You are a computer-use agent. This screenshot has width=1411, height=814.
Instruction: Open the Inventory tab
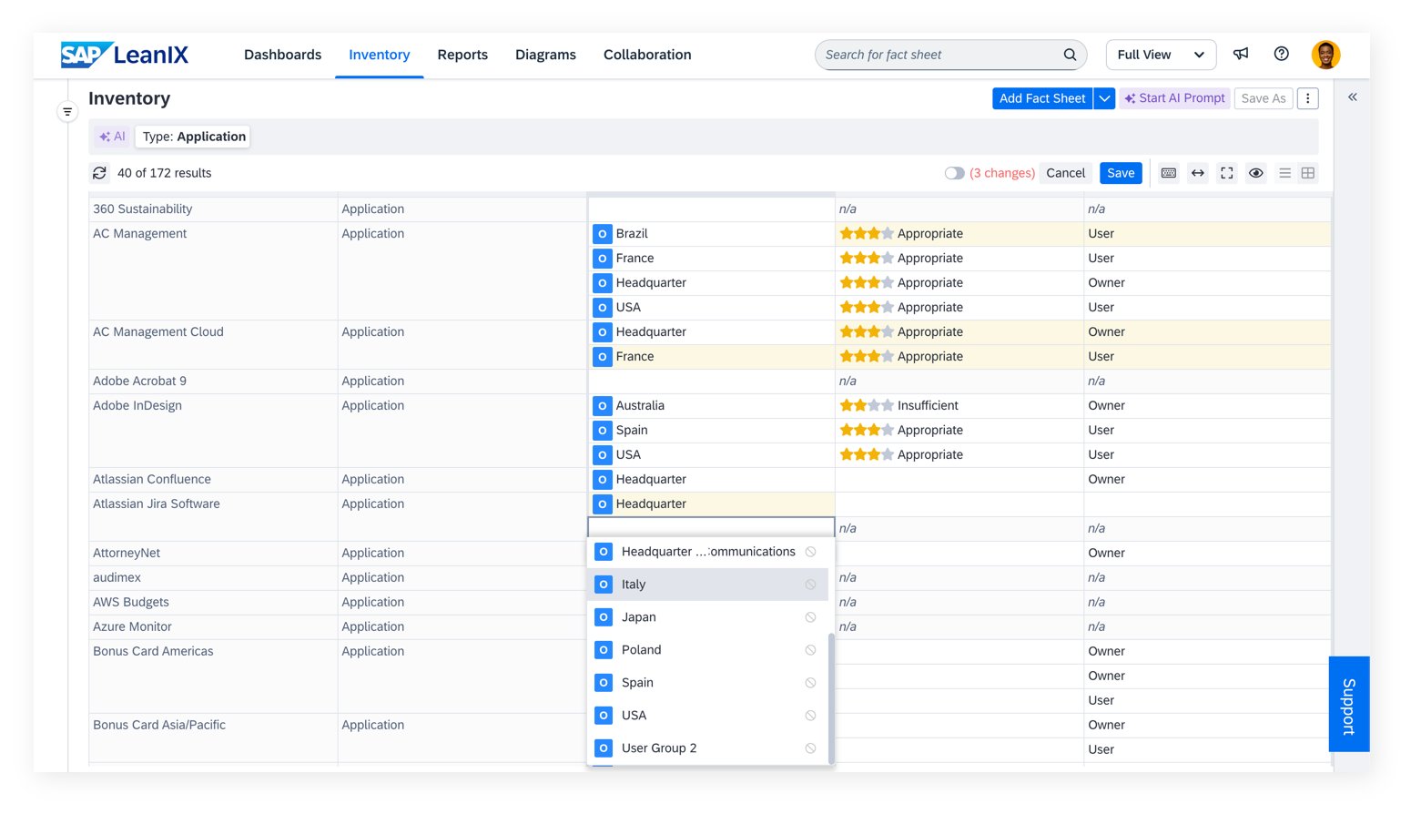click(379, 55)
